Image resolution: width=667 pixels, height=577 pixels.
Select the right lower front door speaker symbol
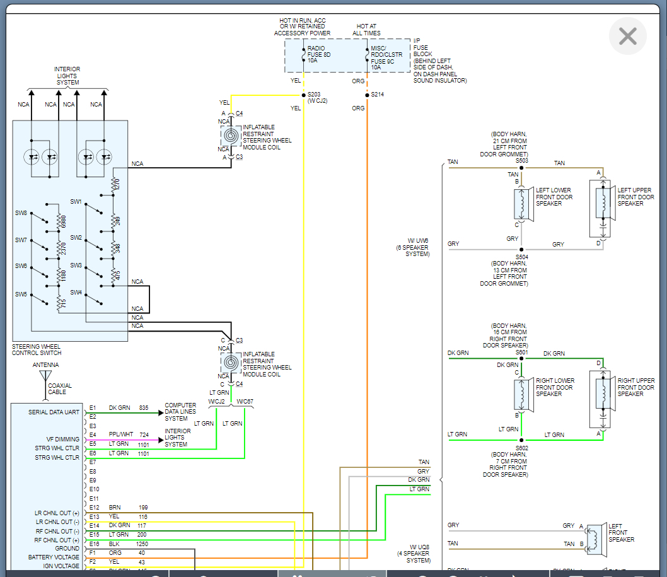(523, 394)
